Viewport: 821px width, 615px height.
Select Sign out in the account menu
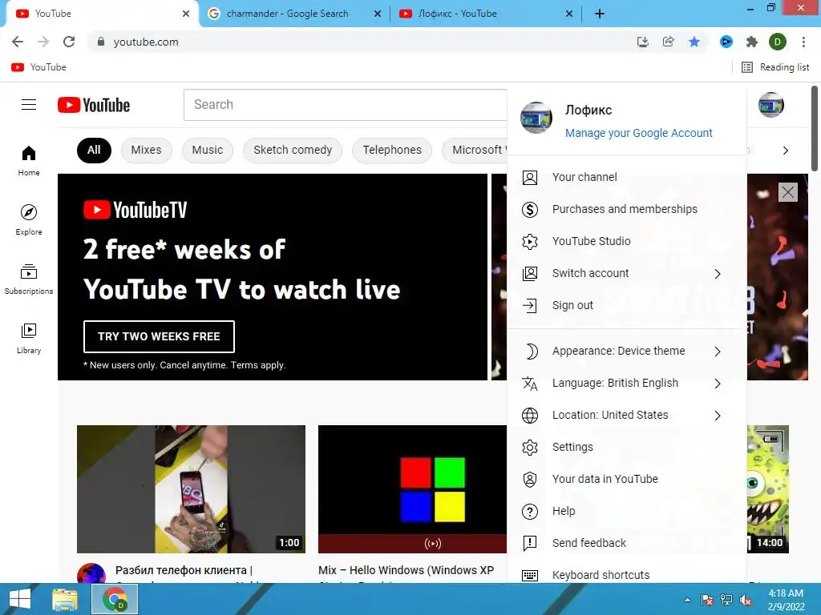pos(626,305)
